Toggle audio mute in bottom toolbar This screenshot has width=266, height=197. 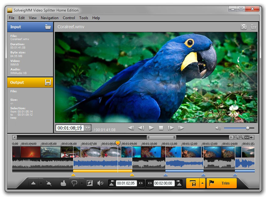pyautogui.click(x=100, y=183)
